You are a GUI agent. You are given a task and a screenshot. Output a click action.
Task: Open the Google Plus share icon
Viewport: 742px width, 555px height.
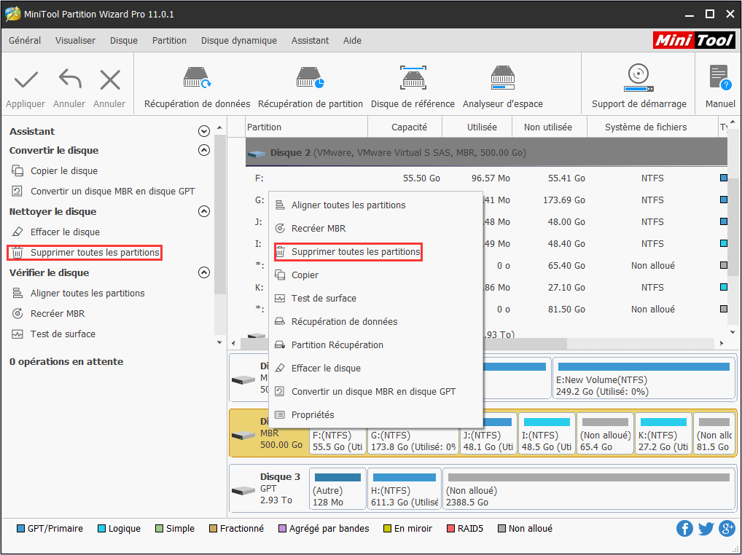tap(727, 528)
